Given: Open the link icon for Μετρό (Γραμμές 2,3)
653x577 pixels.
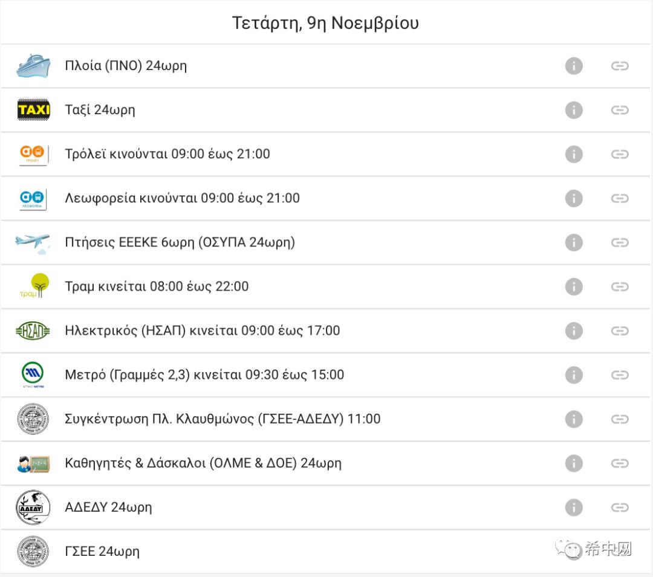Looking at the screenshot, I should (x=620, y=375).
